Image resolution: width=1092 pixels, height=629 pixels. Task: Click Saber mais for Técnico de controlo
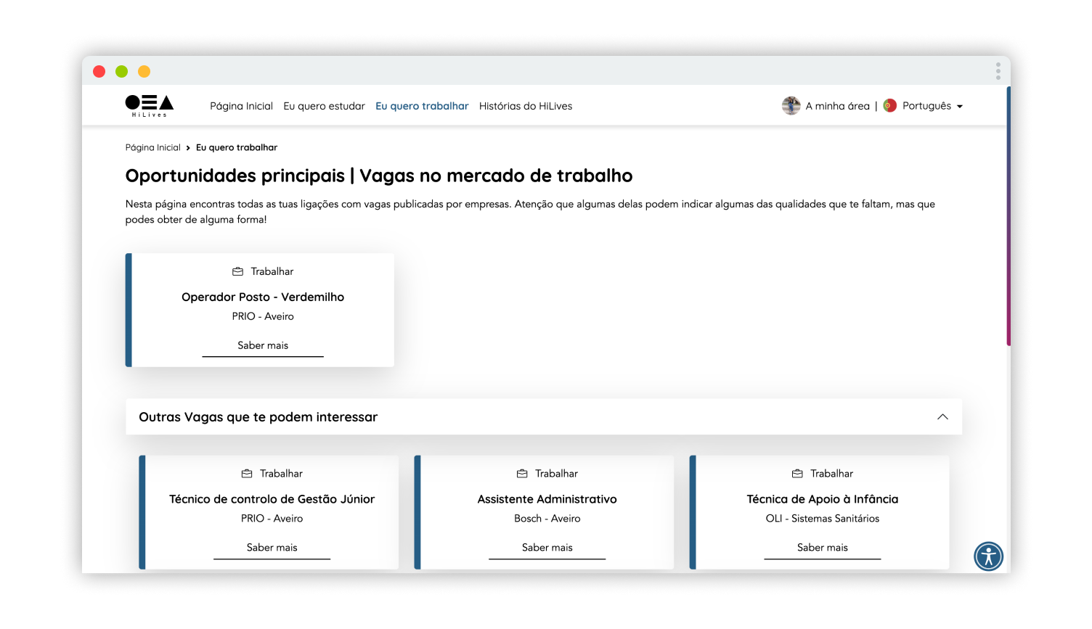coord(272,548)
